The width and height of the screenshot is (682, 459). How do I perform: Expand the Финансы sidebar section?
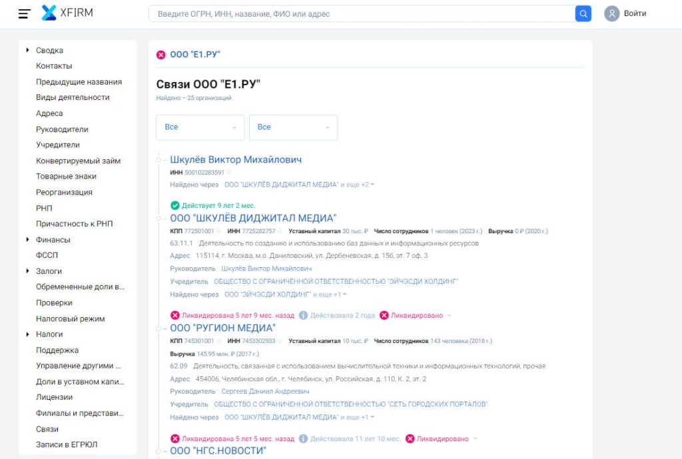click(27, 240)
